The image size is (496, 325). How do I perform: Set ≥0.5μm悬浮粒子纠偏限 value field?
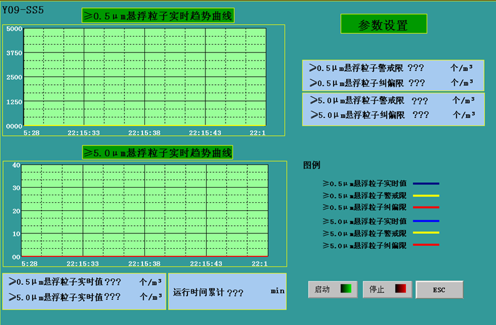pos(417,83)
